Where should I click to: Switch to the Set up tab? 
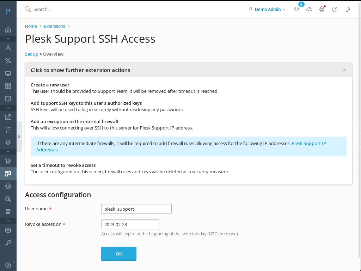point(31,54)
